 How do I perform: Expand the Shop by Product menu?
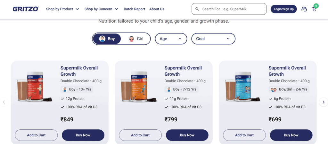[x=62, y=9]
